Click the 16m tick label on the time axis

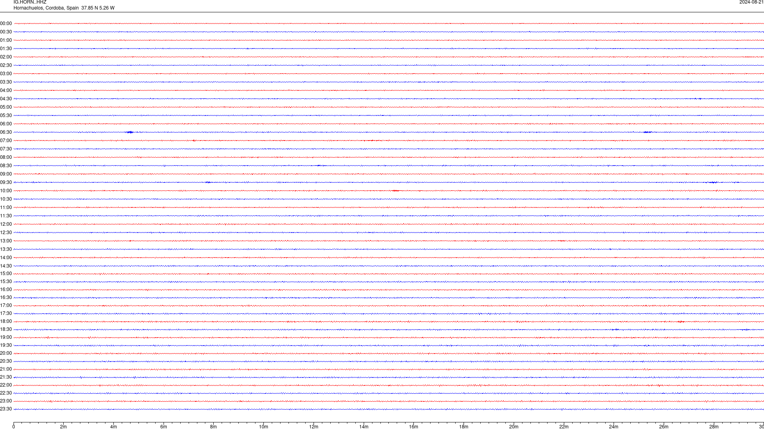tap(413, 427)
